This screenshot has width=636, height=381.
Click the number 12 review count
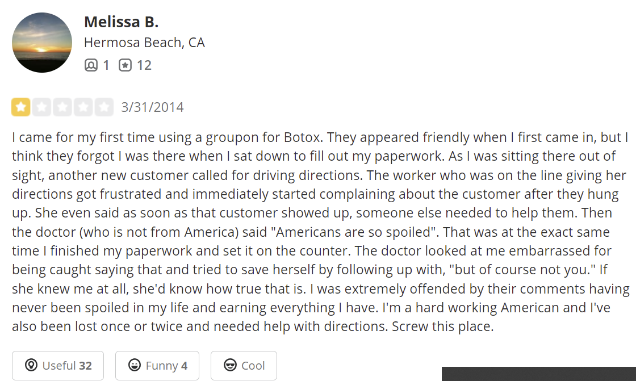point(144,65)
